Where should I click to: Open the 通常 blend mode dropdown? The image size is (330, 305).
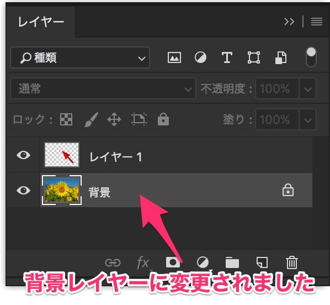point(103,88)
